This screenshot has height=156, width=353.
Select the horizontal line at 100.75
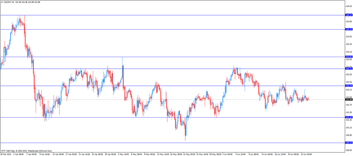tap(173, 143)
